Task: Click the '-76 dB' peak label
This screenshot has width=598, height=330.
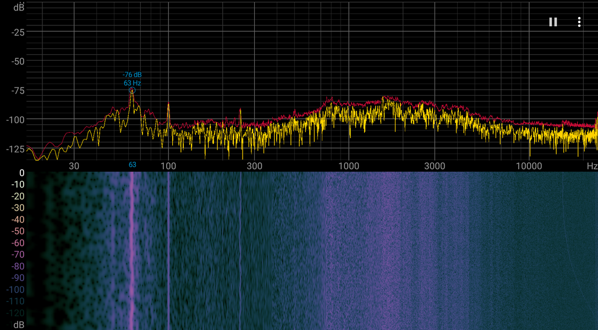Action: click(132, 75)
